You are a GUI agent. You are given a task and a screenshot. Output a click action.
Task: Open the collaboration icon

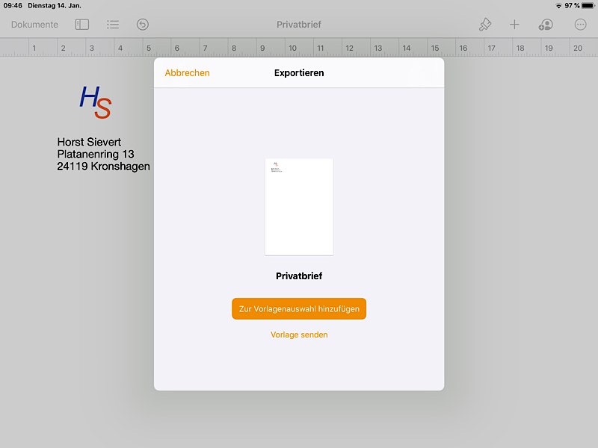pyautogui.click(x=546, y=25)
